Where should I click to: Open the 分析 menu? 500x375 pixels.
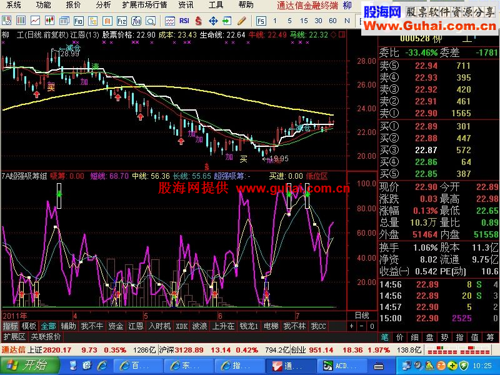[103, 5]
